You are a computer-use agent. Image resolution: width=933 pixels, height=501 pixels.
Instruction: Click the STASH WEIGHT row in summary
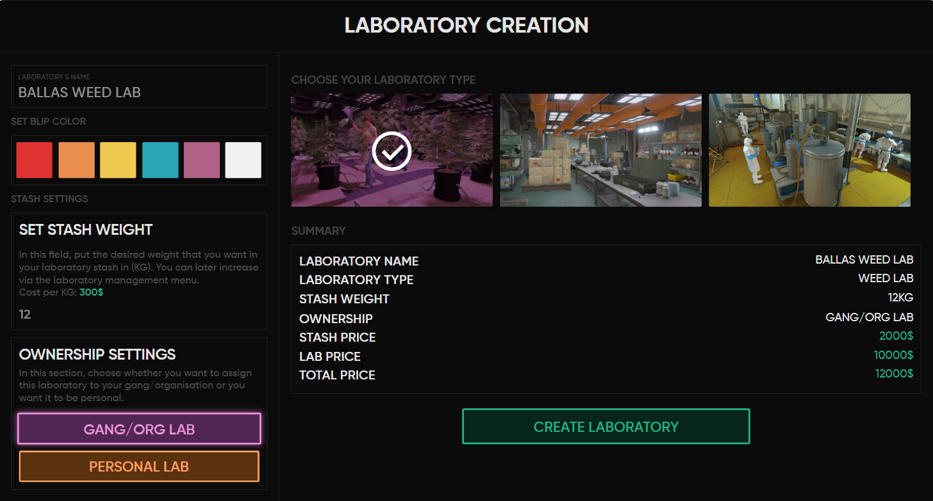[344, 298]
